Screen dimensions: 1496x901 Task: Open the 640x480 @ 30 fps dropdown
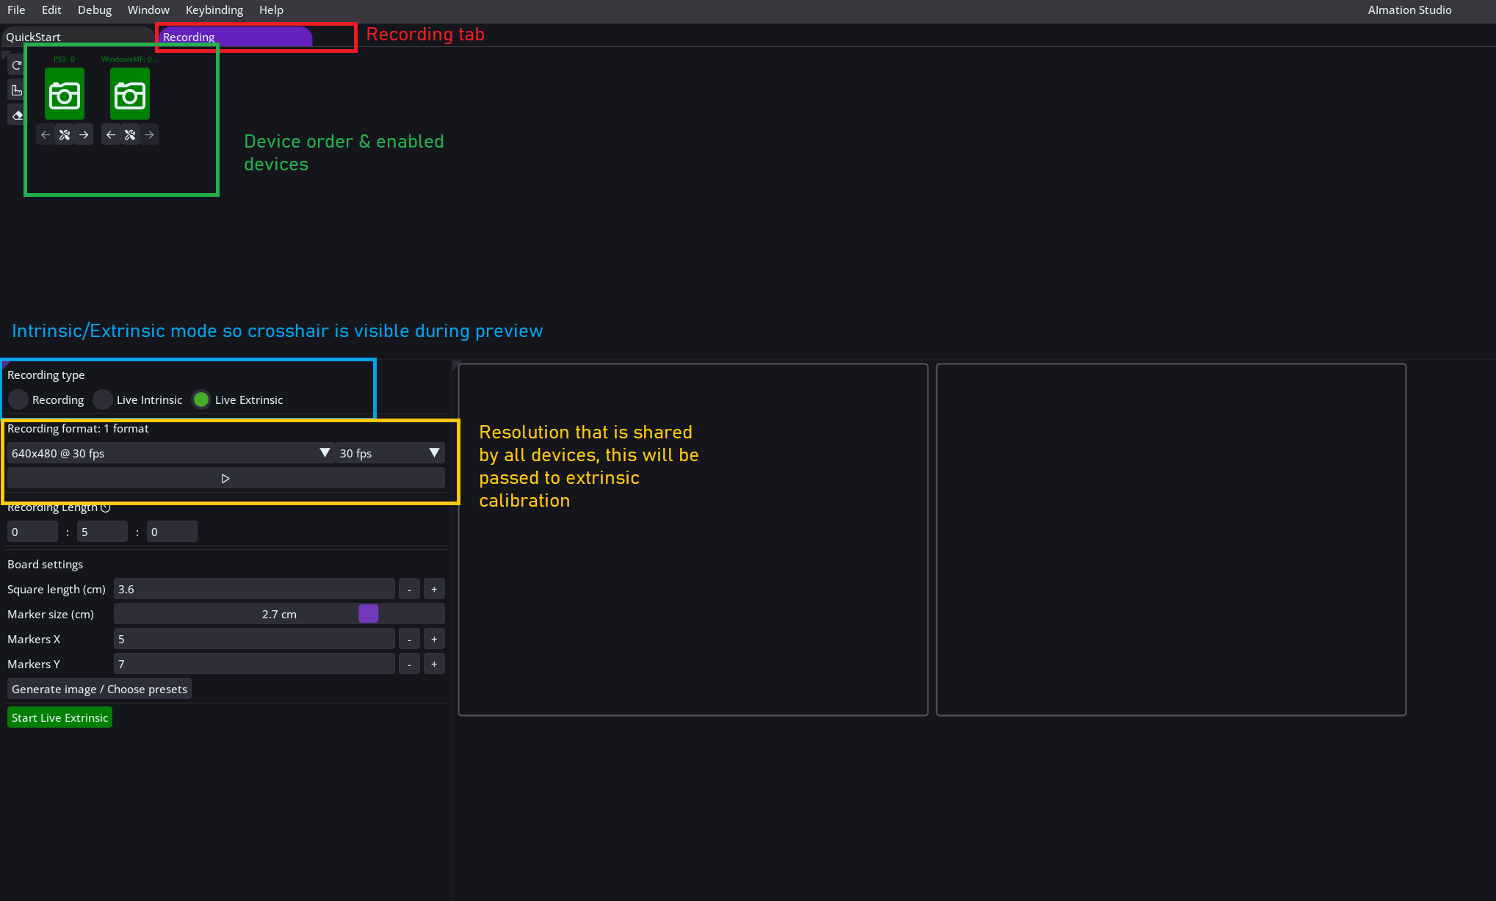tap(170, 453)
